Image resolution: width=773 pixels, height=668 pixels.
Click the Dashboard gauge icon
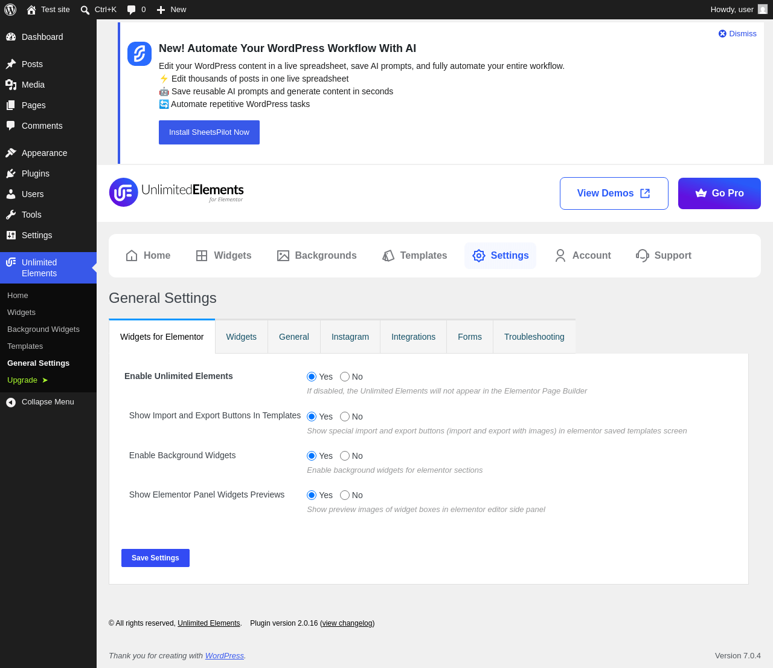point(11,37)
